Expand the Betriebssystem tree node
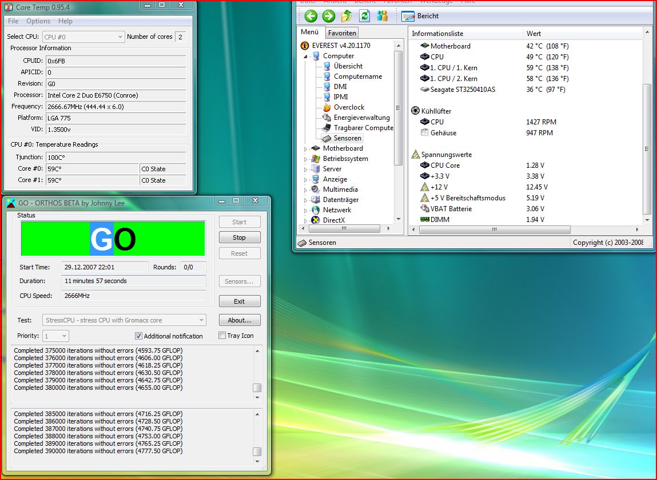 pyautogui.click(x=305, y=159)
